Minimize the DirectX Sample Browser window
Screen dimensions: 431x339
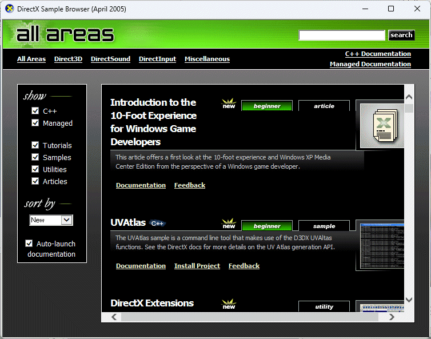click(365, 9)
